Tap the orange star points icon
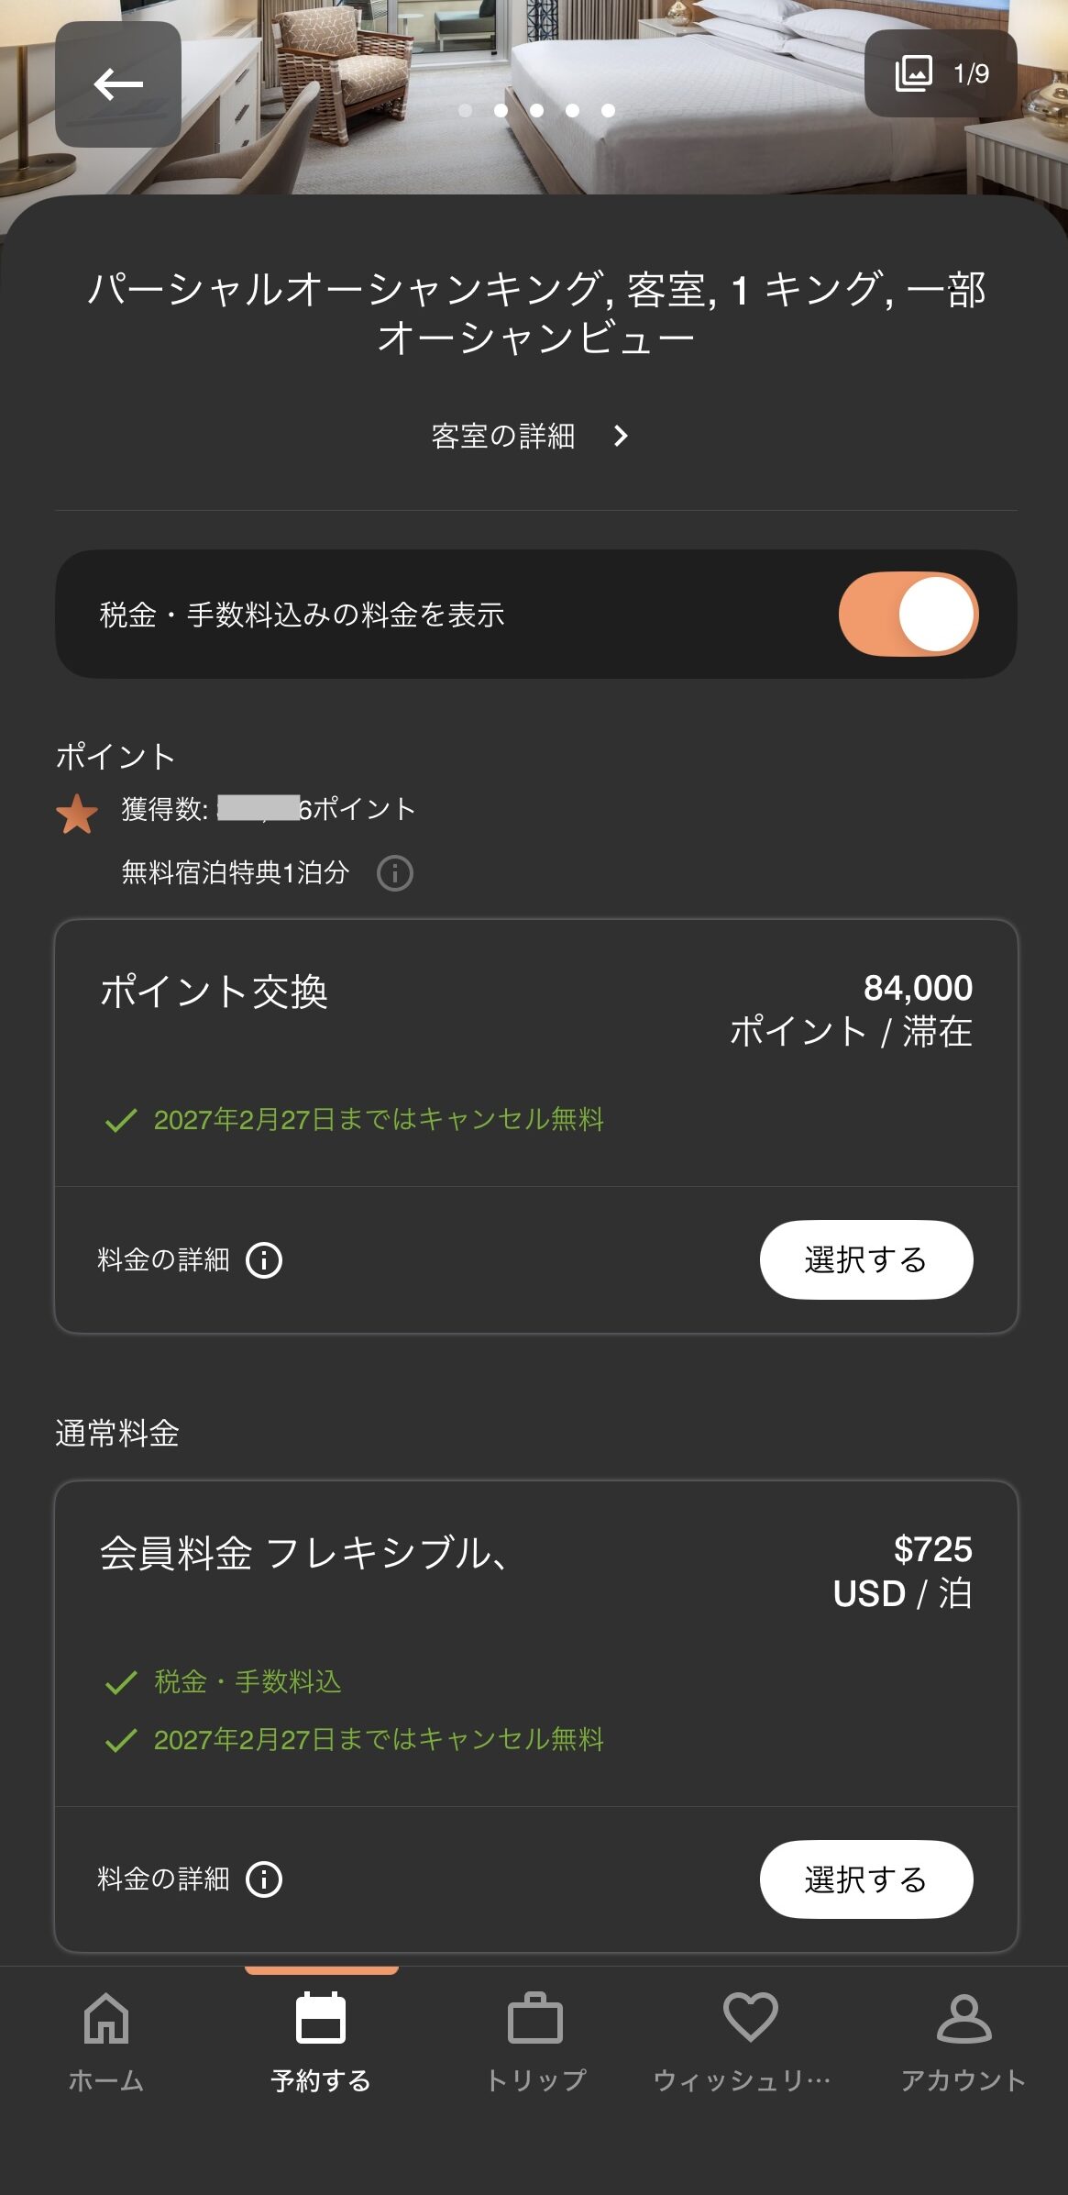This screenshot has height=2195, width=1068. tap(77, 814)
